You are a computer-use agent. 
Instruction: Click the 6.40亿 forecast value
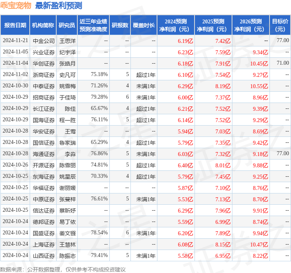point(186,165)
